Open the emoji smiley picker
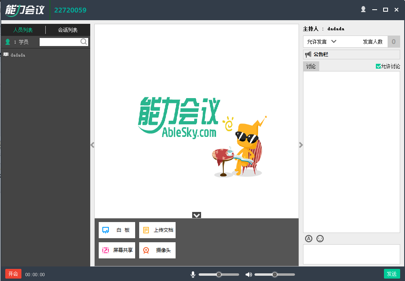 (320, 239)
